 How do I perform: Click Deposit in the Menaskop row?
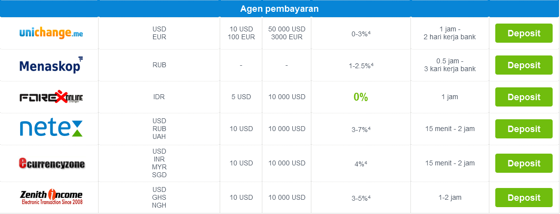[x=524, y=65]
